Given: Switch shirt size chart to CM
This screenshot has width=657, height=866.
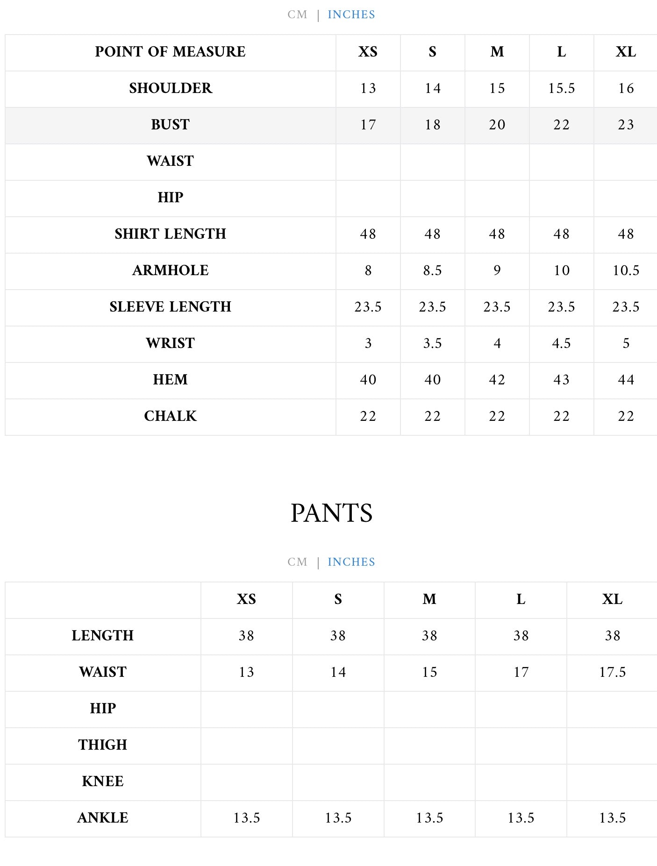Looking at the screenshot, I should coord(297,14).
